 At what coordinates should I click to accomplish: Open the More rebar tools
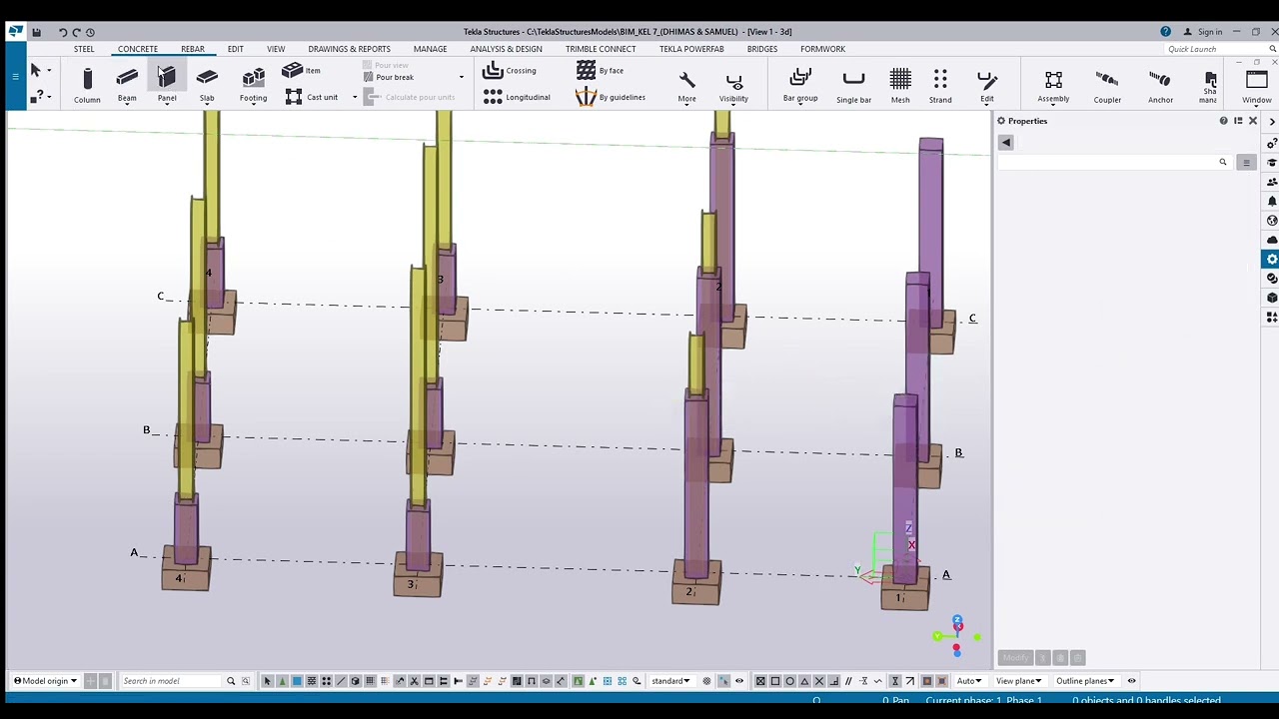click(686, 86)
